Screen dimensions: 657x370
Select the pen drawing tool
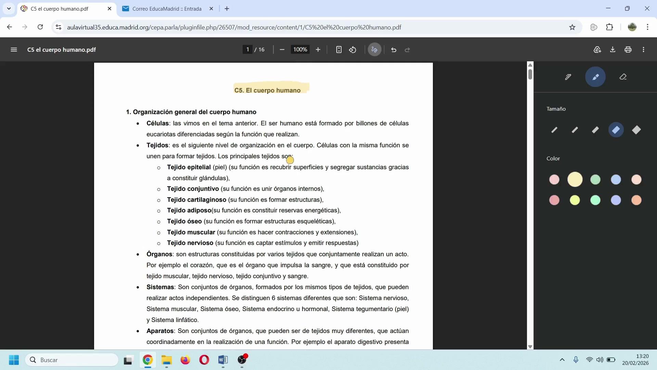click(568, 77)
